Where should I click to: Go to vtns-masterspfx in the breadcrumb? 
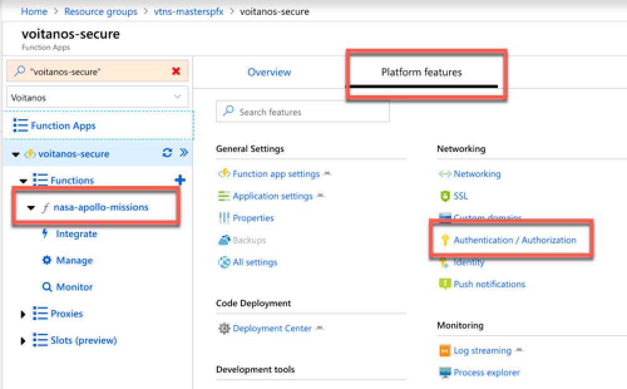[x=189, y=11]
